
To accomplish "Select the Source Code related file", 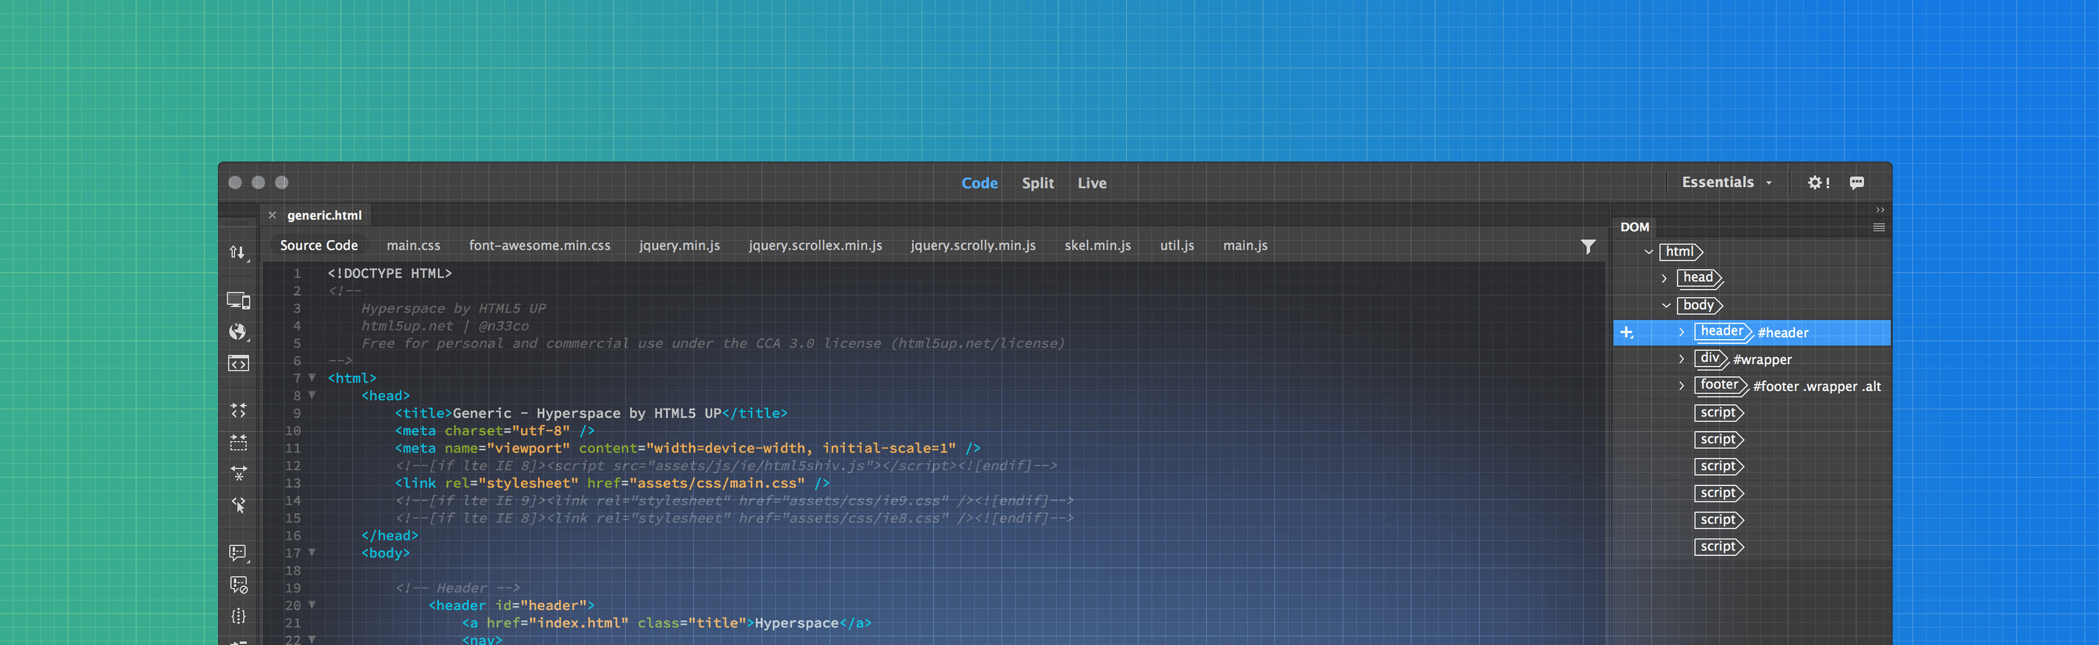I will [319, 245].
